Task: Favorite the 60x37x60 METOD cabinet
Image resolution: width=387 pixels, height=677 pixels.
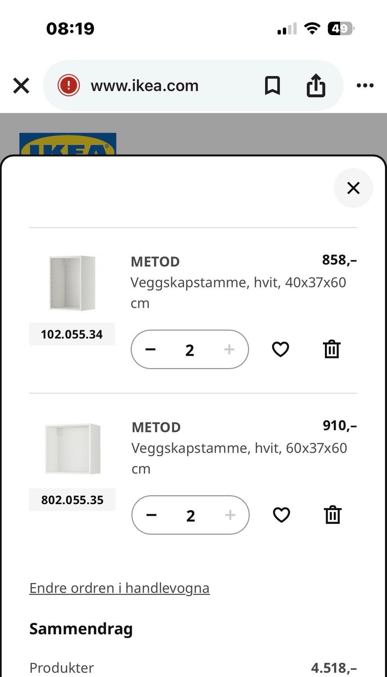Action: [x=281, y=515]
